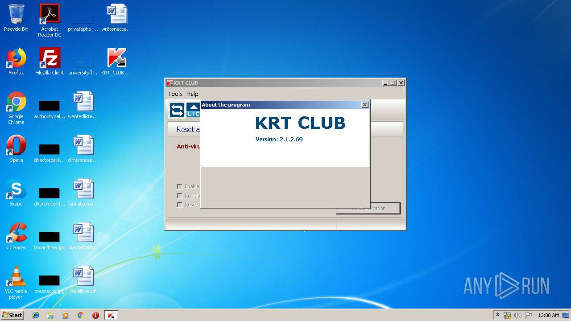Click the 'Version: 2.1.2.69' text
Viewport: 571px width, 321px height.
pos(279,139)
